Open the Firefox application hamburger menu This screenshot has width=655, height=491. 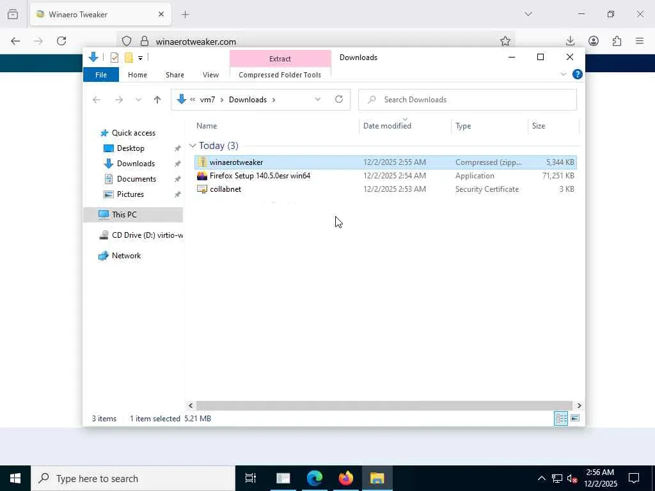point(640,41)
